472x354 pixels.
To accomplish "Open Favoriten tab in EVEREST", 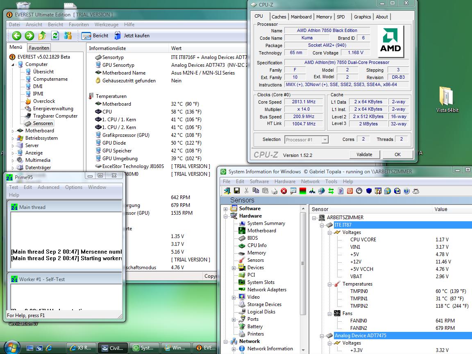I will pyautogui.click(x=39, y=48).
